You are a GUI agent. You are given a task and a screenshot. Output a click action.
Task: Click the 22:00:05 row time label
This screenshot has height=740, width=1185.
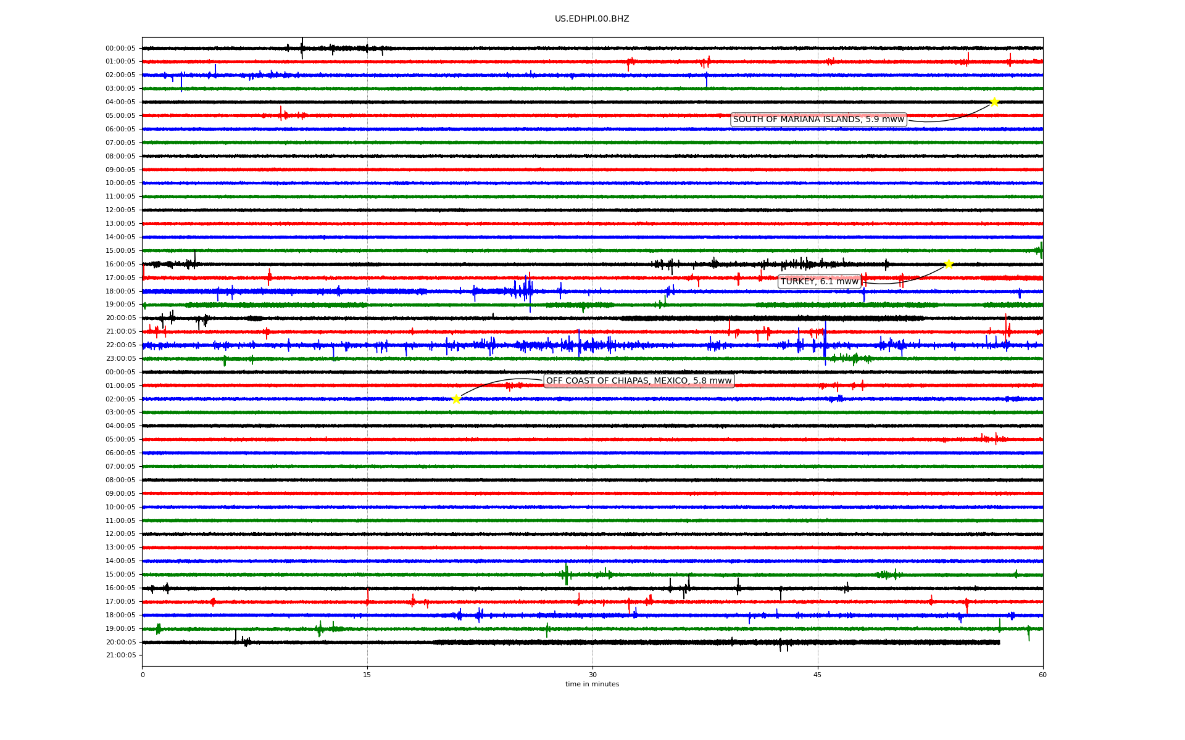120,345
